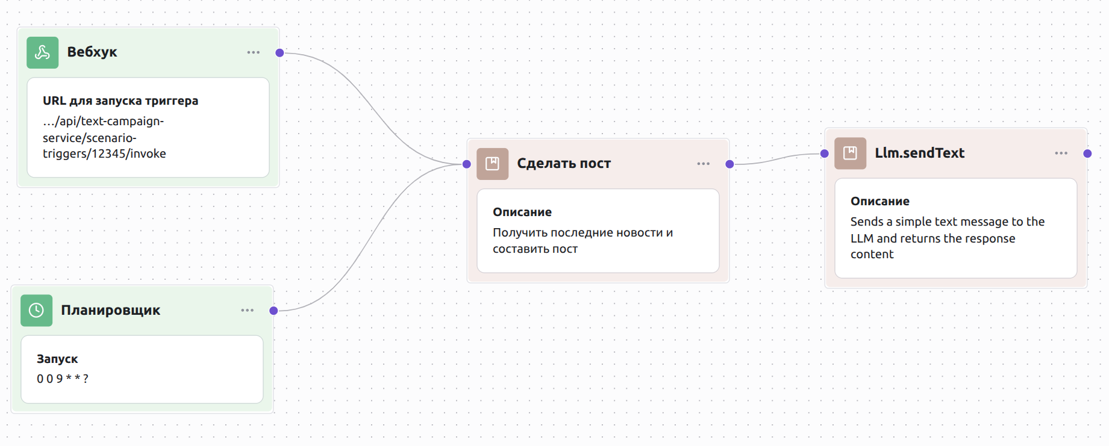The width and height of the screenshot is (1109, 446).
Task: Click the Llm.sendText input connector dot
Action: click(825, 153)
